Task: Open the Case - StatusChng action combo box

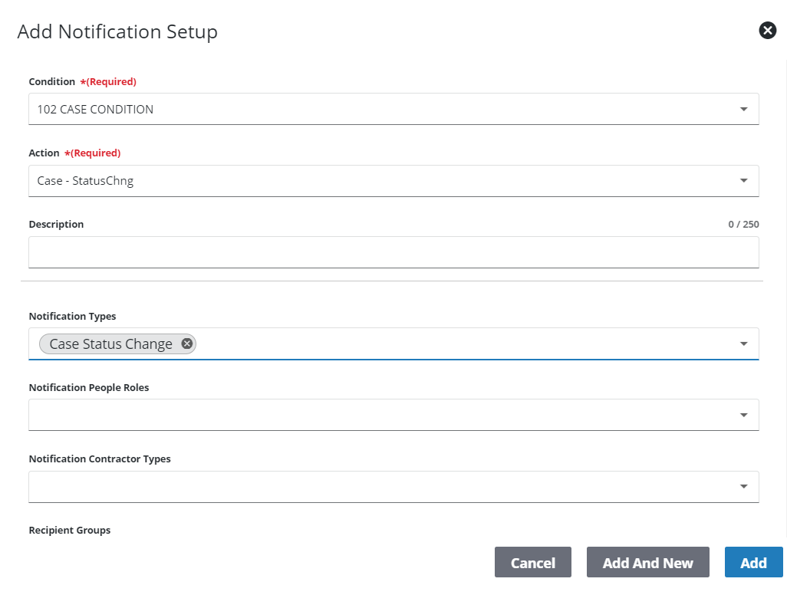Action: point(384,181)
